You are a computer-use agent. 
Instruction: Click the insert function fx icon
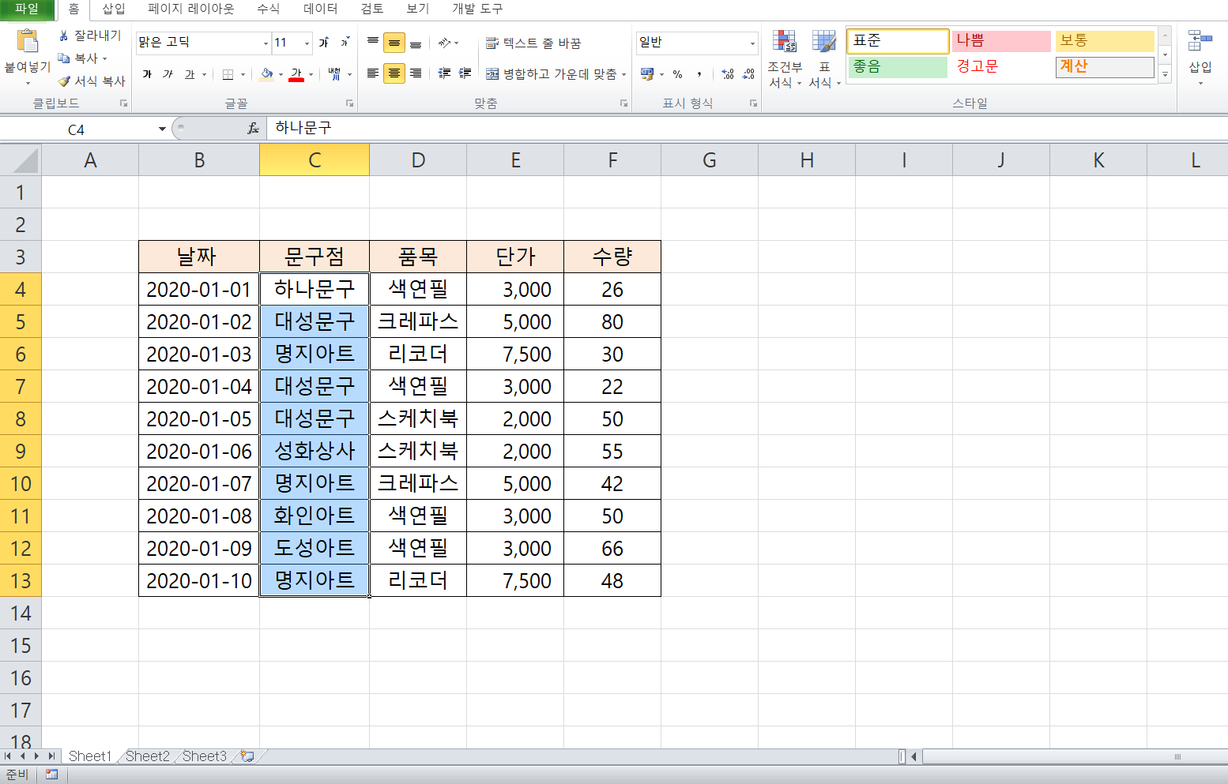[253, 129]
